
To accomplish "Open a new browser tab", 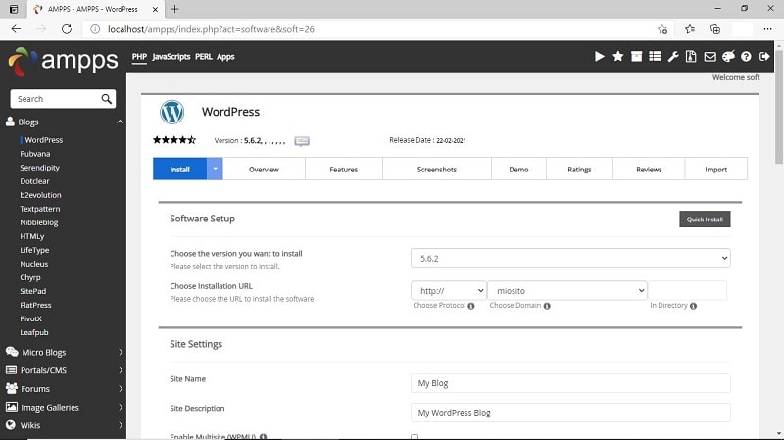I will [174, 9].
